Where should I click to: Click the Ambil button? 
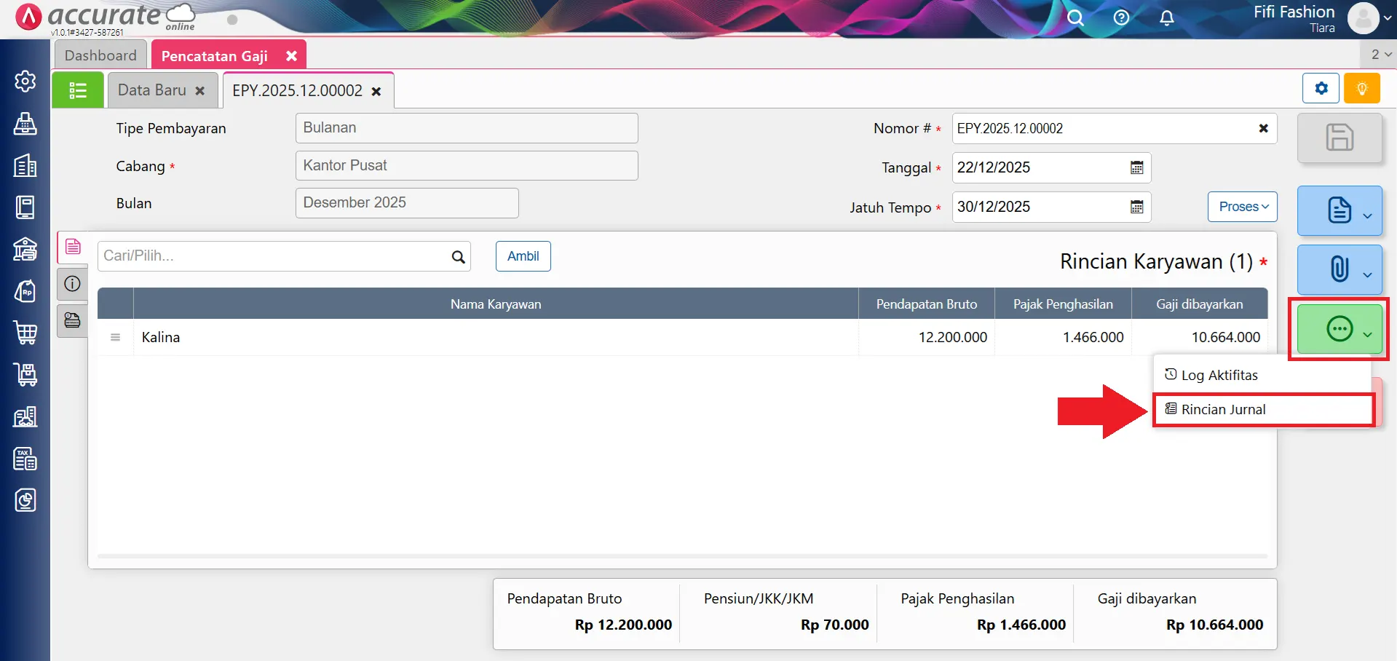tap(523, 256)
